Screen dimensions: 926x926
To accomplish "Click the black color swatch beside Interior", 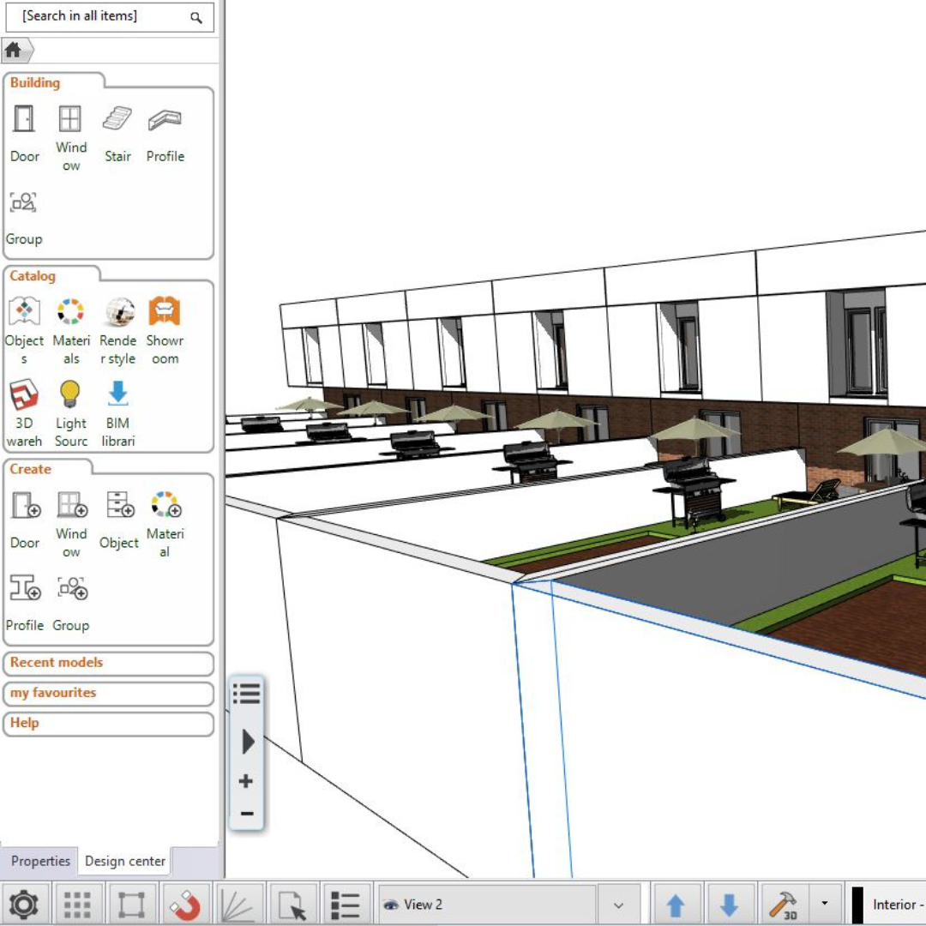I will point(857,905).
